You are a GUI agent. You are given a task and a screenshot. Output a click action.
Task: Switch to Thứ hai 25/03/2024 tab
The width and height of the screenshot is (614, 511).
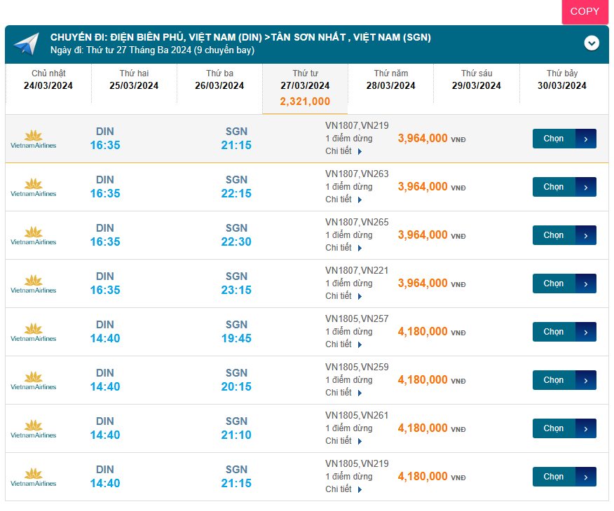coord(134,80)
